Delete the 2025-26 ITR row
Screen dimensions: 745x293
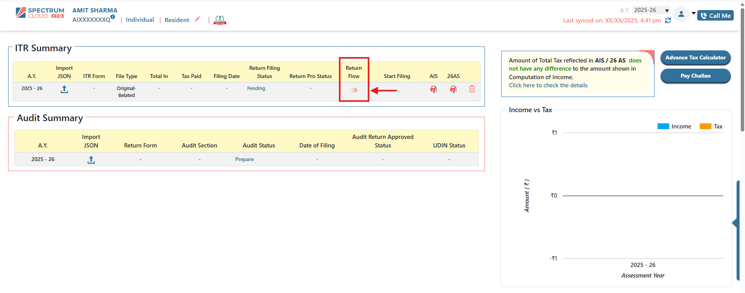pyautogui.click(x=472, y=89)
